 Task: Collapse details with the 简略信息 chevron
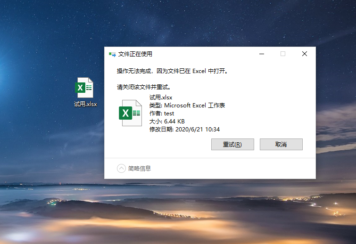point(121,169)
